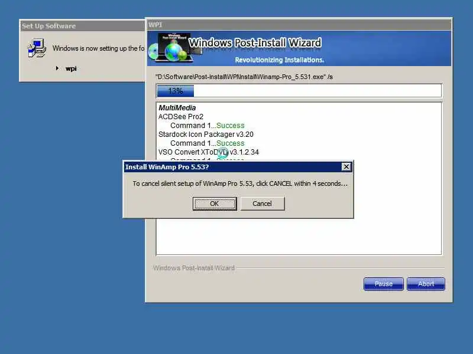Click VSO Convert XToDVD v3.1.2.34 entry
Image resolution: width=473 pixels, height=354 pixels.
209,152
